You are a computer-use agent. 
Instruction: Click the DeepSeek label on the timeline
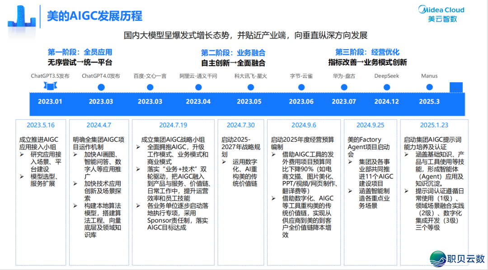point(386,76)
